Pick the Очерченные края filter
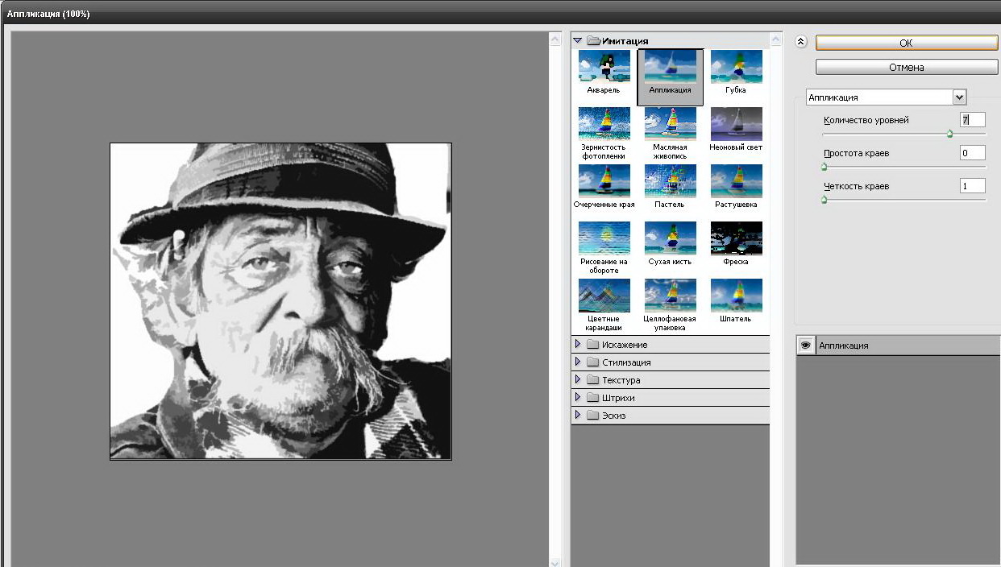Image resolution: width=1001 pixels, height=567 pixels. click(604, 181)
